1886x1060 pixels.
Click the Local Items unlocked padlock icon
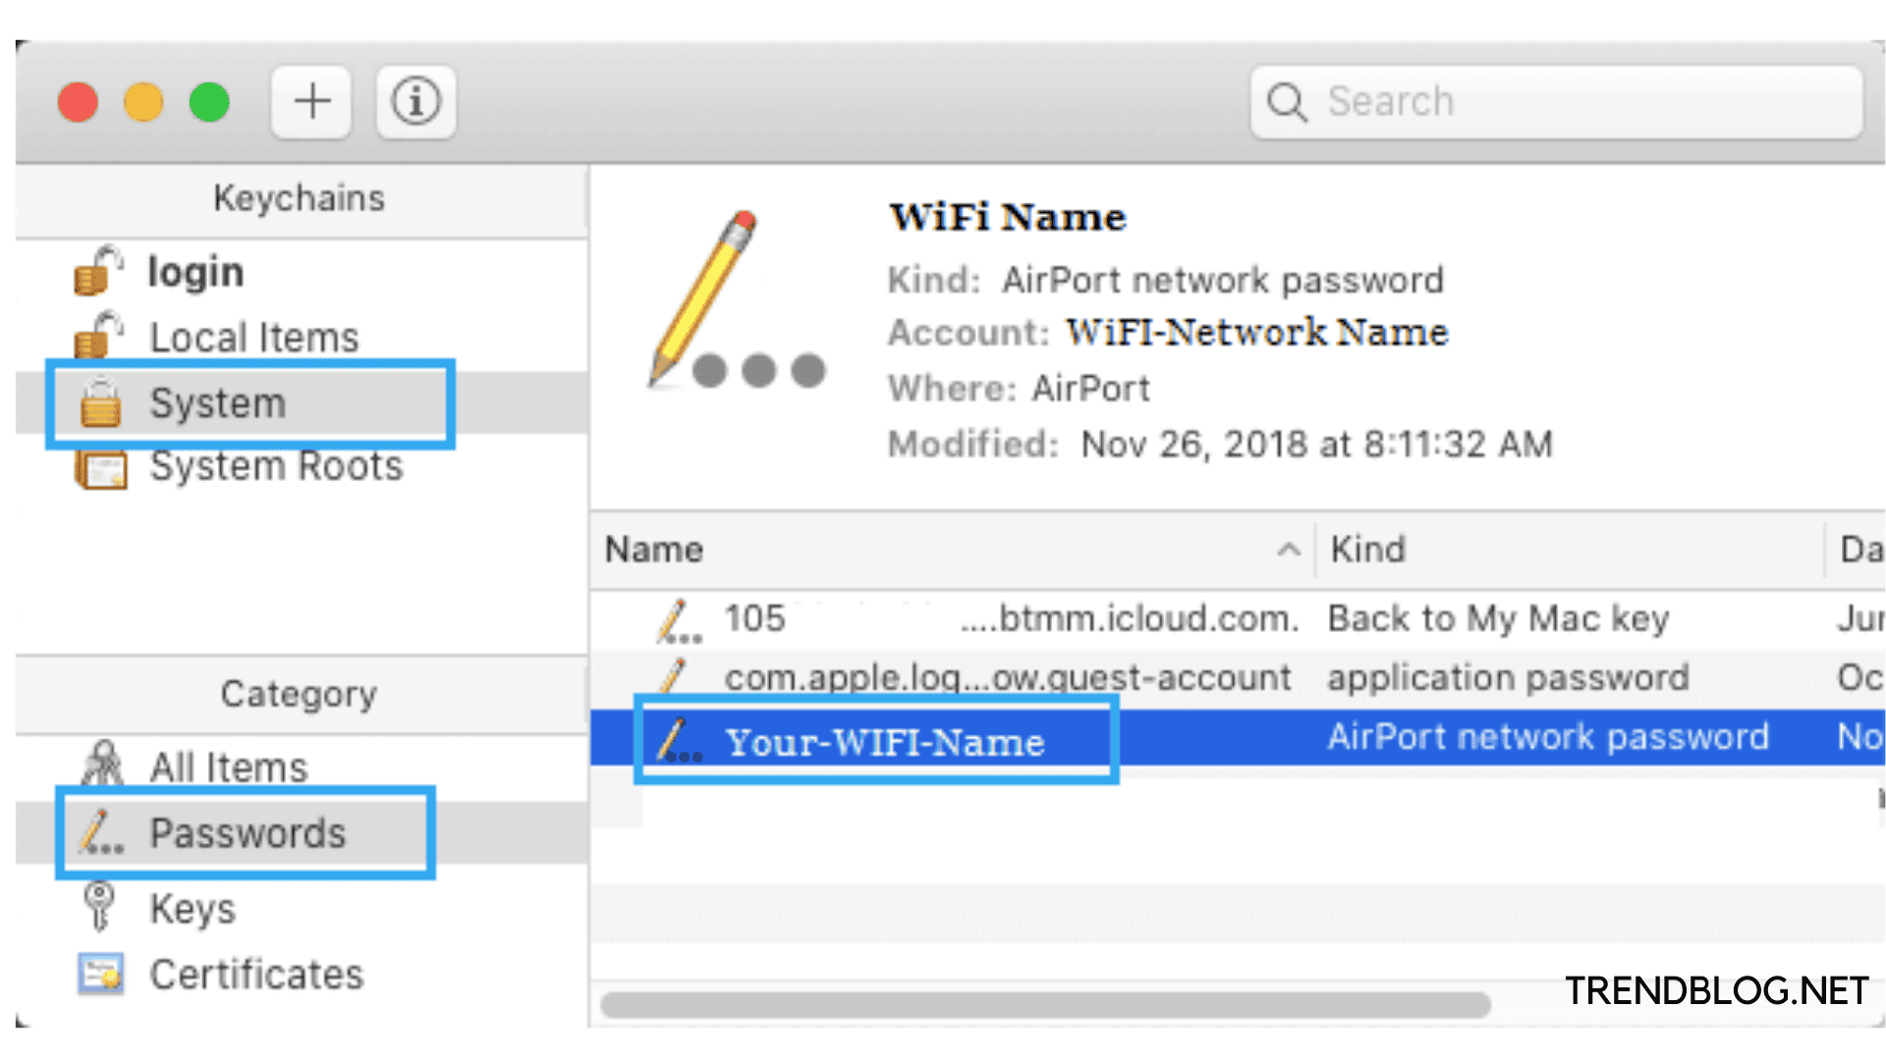(97, 337)
